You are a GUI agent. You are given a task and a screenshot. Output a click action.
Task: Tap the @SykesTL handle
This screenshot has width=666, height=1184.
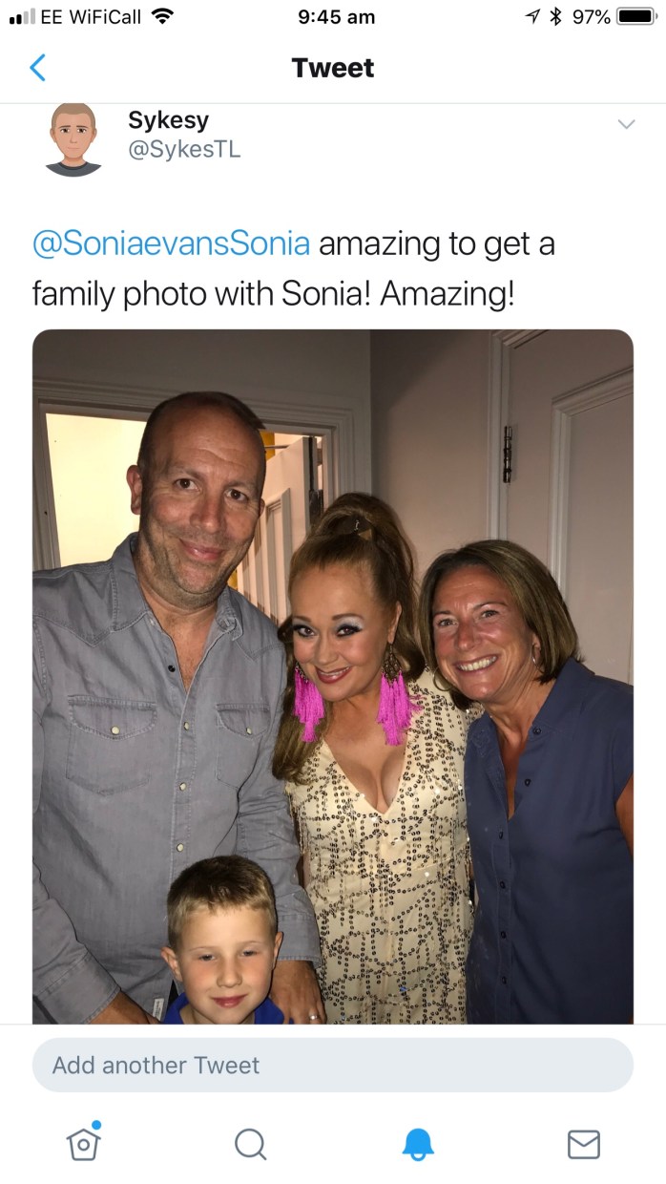point(184,150)
